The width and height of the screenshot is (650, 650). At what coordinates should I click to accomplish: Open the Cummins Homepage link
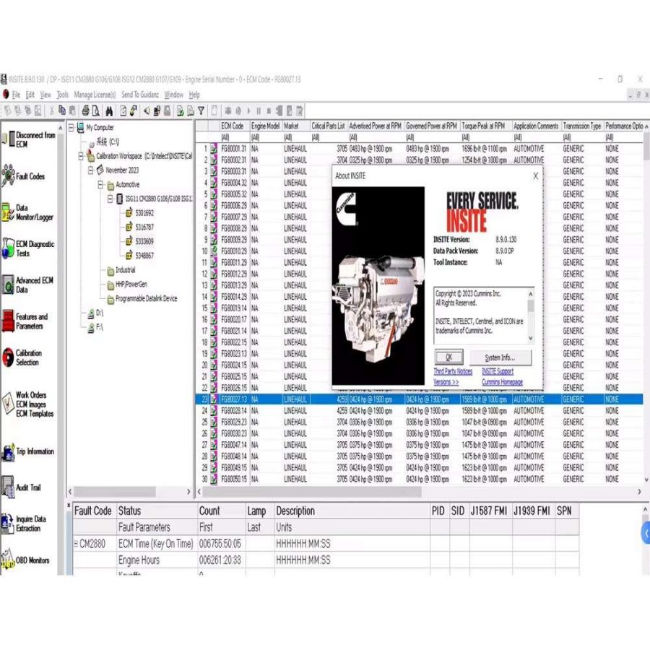tap(502, 382)
